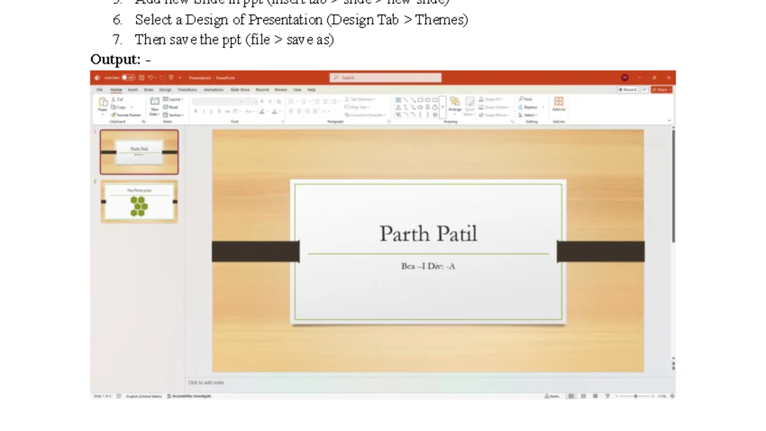
Task: Click the Record button near Share
Action: pyautogui.click(x=628, y=90)
